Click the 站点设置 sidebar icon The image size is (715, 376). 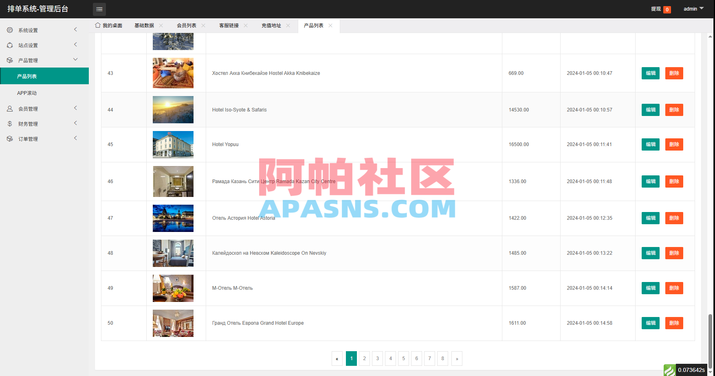[10, 45]
